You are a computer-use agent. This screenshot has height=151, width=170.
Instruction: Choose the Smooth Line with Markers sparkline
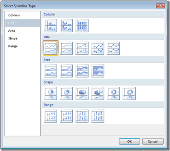click(x=113, y=48)
